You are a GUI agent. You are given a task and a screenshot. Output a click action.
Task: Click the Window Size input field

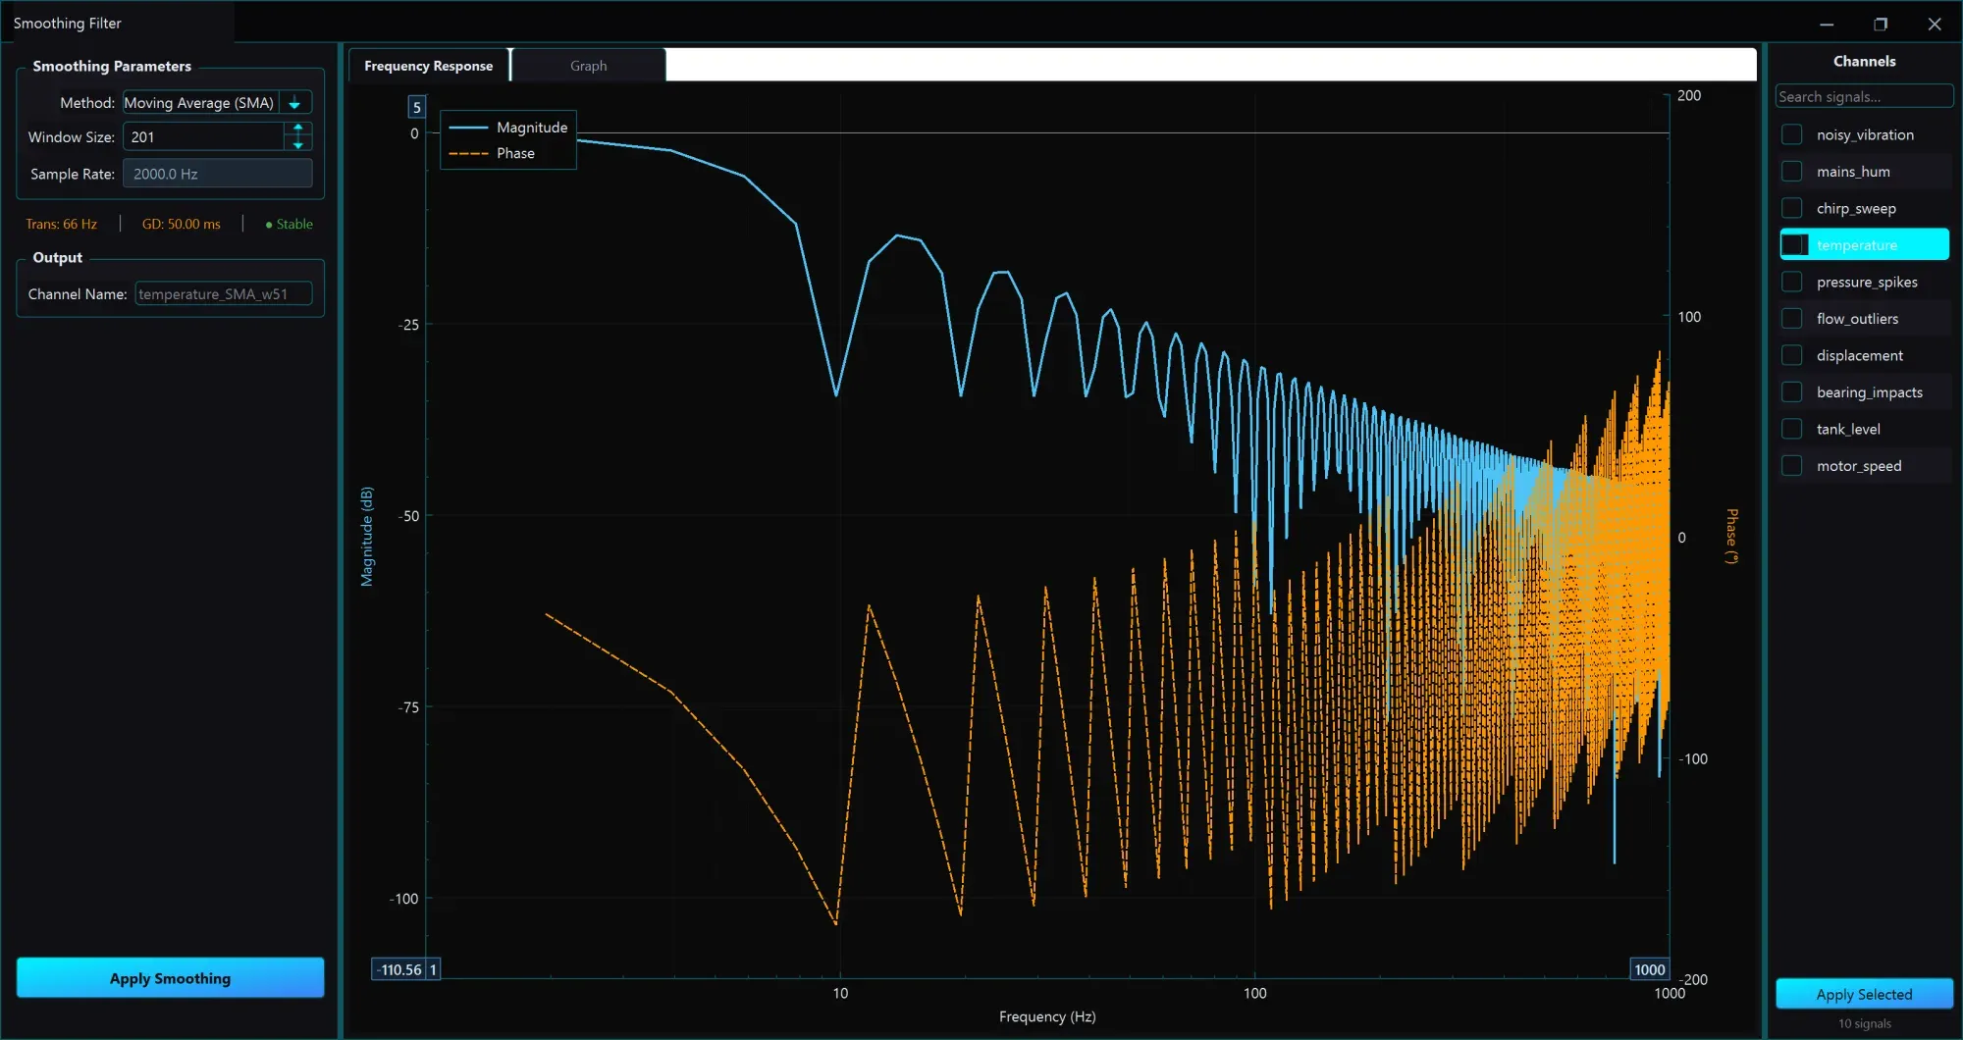204,137
